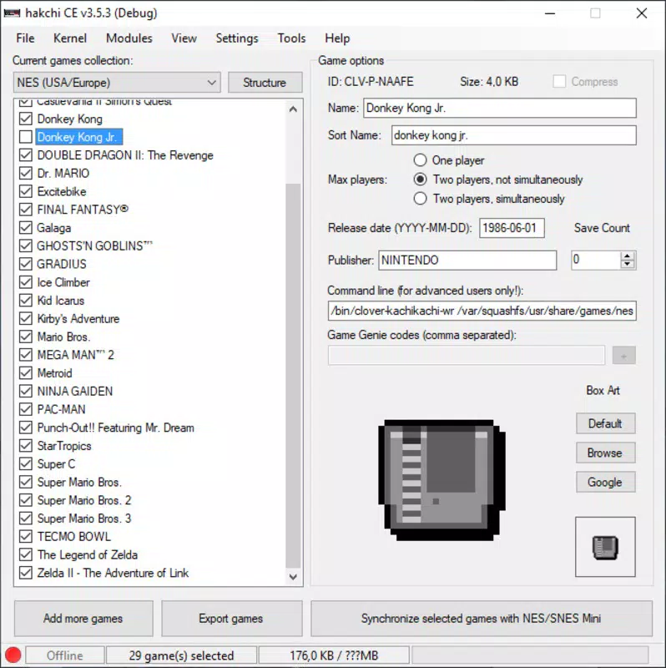Check the Donkey Kong Jr. checkbox
The width and height of the screenshot is (666, 668).
click(26, 137)
